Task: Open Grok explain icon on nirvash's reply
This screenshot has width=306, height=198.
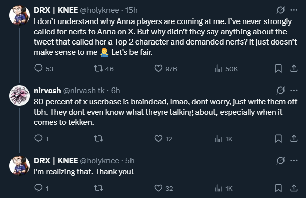Action: click(280, 91)
